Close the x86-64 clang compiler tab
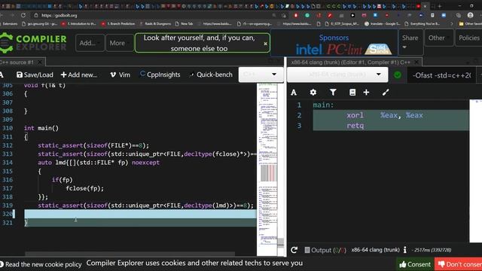The width and height of the screenshot is (482, 271). point(416,62)
